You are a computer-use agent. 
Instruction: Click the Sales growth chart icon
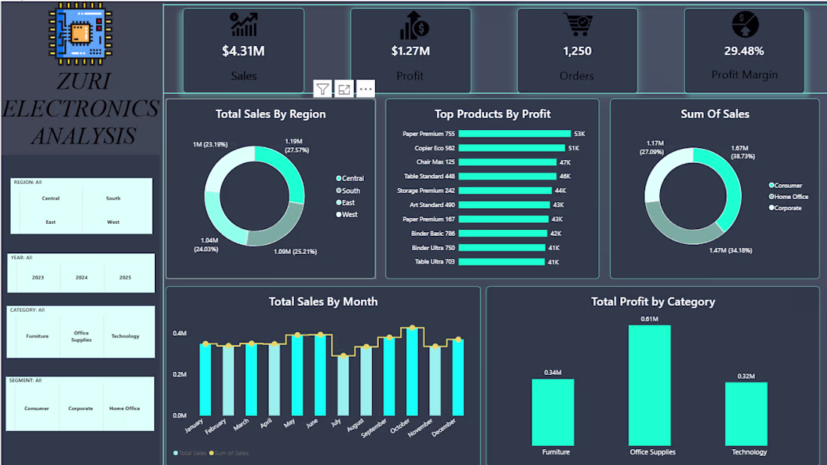click(x=244, y=25)
